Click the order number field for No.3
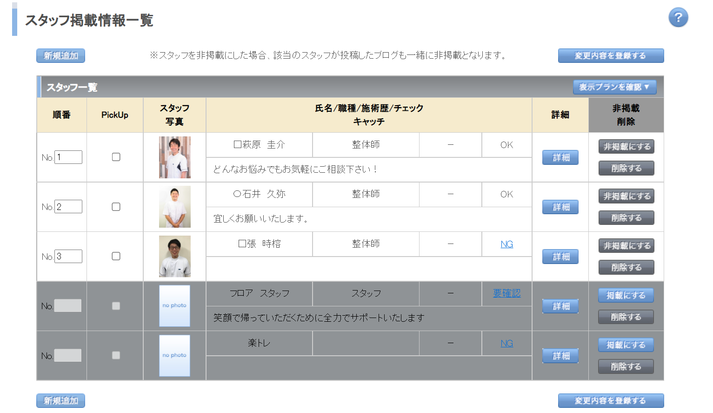 [68, 256]
